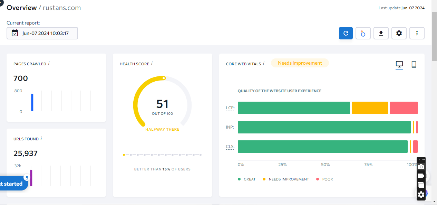Image resolution: width=437 pixels, height=205 pixels.
Task: Click the yellow dot on health score timeline
Action: [124, 155]
